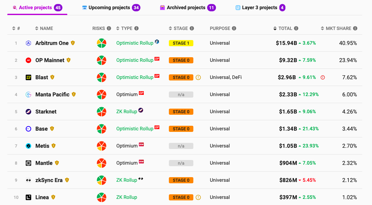Click Arbitrum One's gold shield badge
Screen dimensions: 372x205
click(73, 43)
